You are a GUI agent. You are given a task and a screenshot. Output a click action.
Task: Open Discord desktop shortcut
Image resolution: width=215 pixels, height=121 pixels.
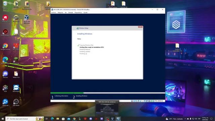tap(5, 75)
